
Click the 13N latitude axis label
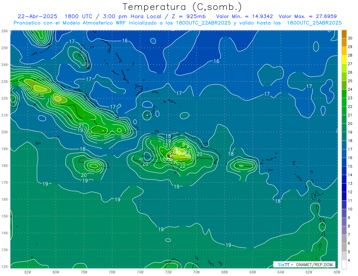pyautogui.click(x=4, y=250)
